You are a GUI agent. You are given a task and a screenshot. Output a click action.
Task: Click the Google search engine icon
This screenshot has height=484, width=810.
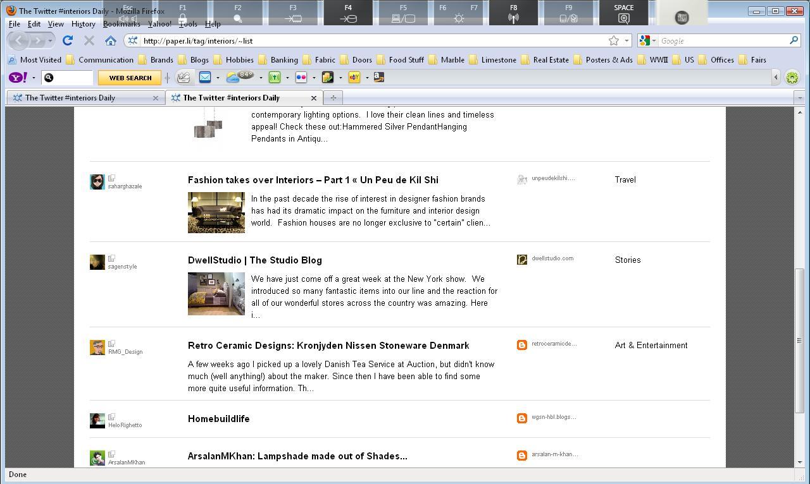pos(645,40)
